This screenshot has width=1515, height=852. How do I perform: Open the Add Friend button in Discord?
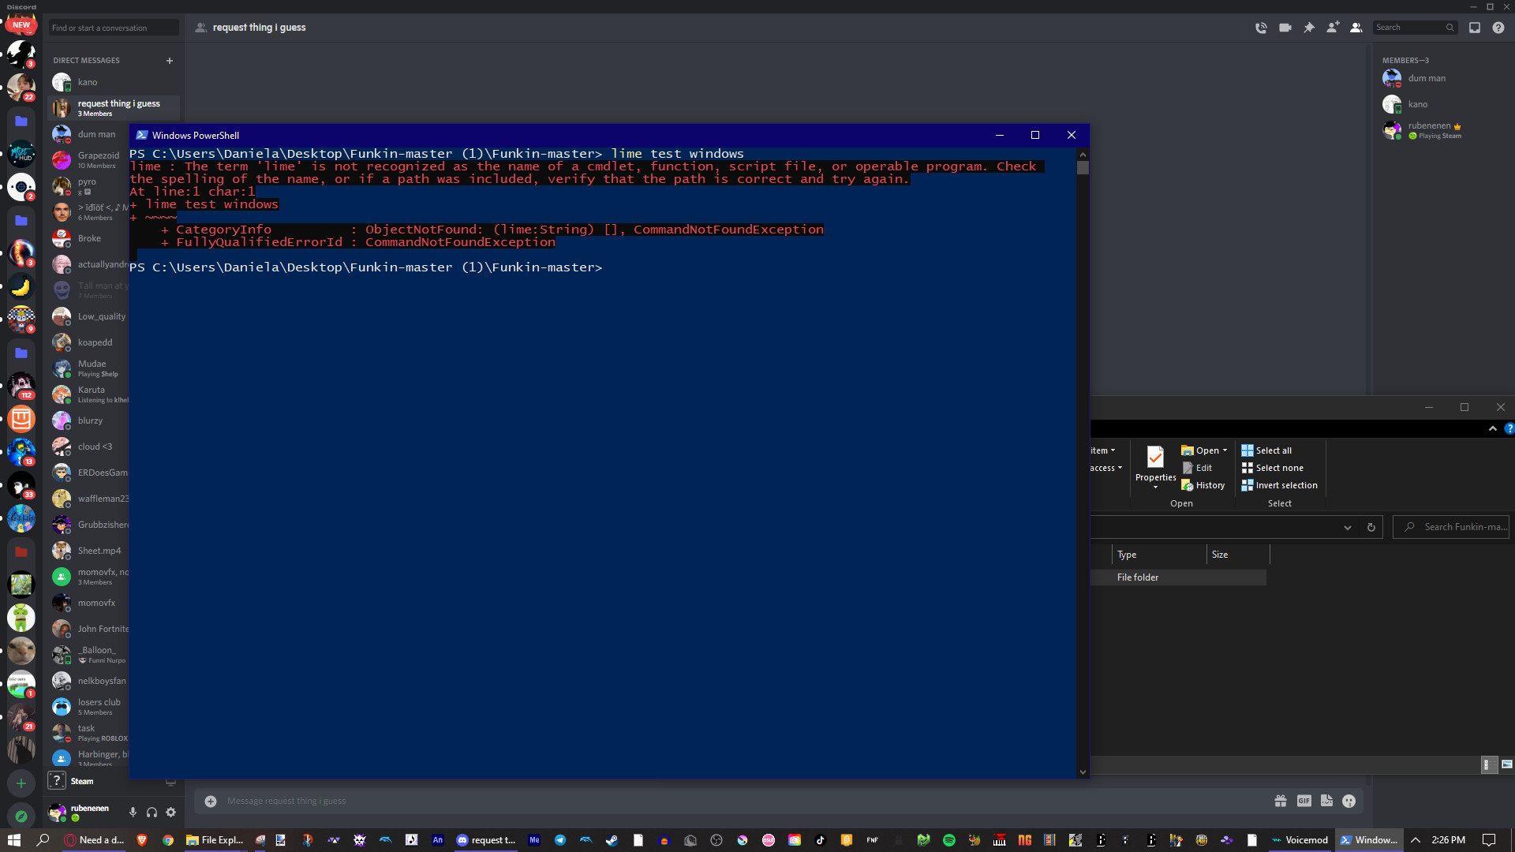[x=1333, y=27]
